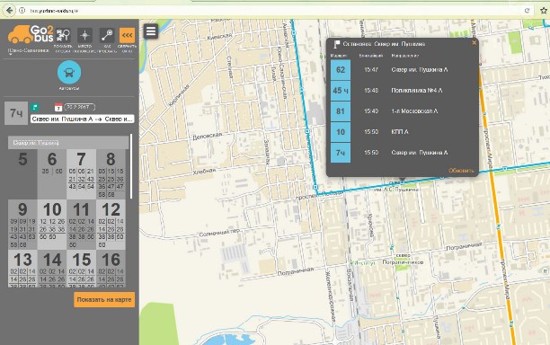
Task: Click the site info icon in address bar
Action: 22,11
